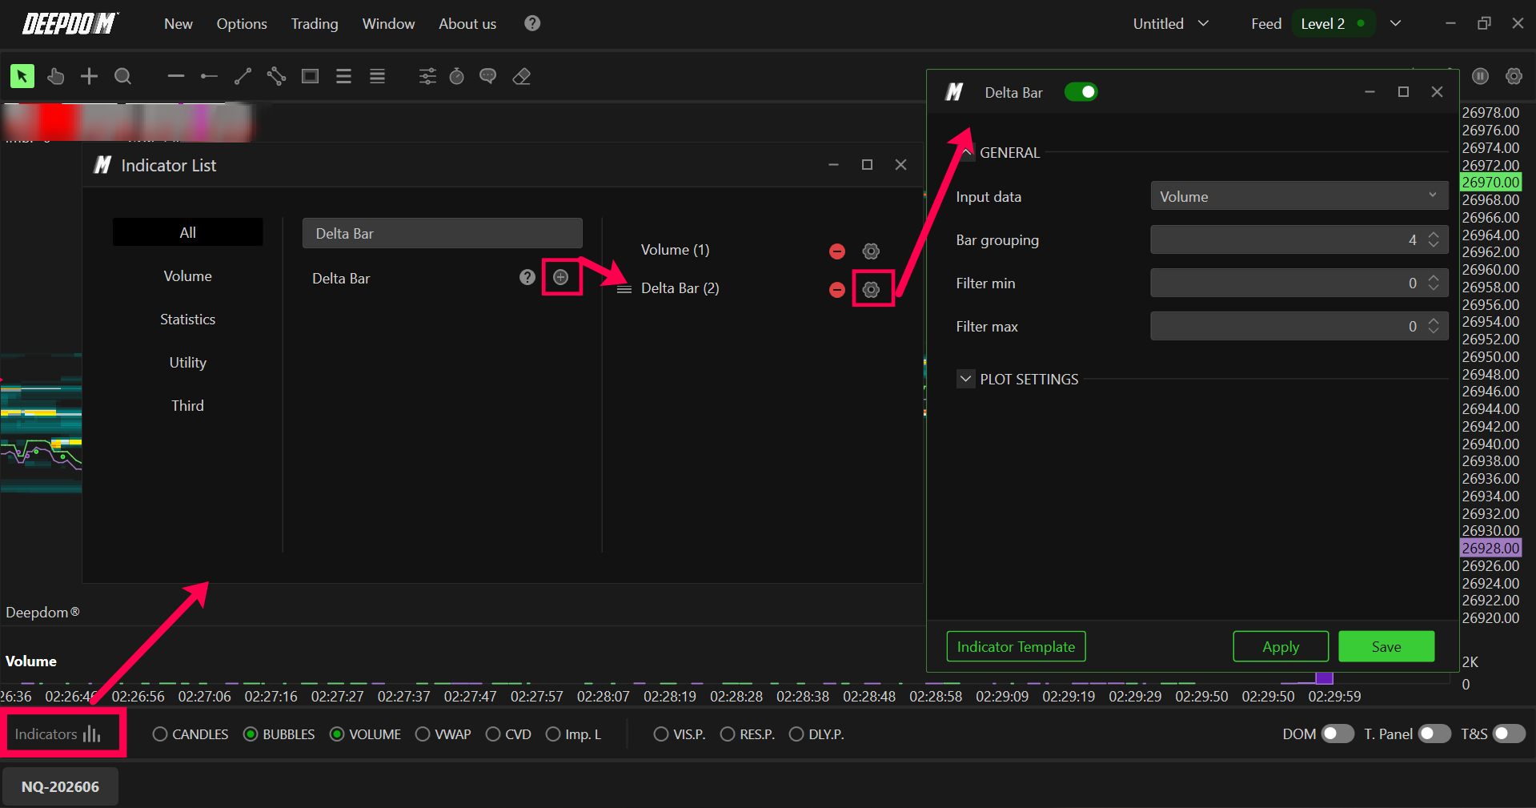Image resolution: width=1536 pixels, height=808 pixels.
Task: Enable the T. Panel switch
Action: tap(1434, 734)
